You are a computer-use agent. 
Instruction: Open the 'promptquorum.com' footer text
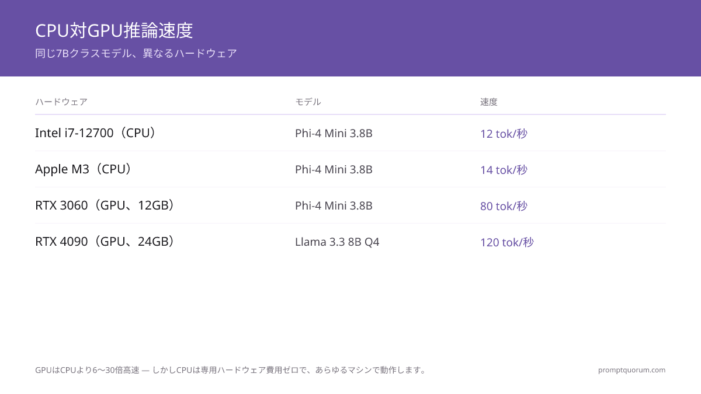631,370
